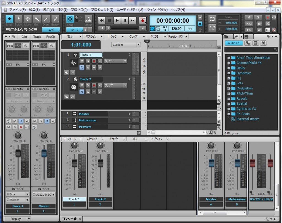The height and width of the screenshot is (223, 282).
Task: Open the ヘルプ(H) menu
Action: [x=178, y=10]
